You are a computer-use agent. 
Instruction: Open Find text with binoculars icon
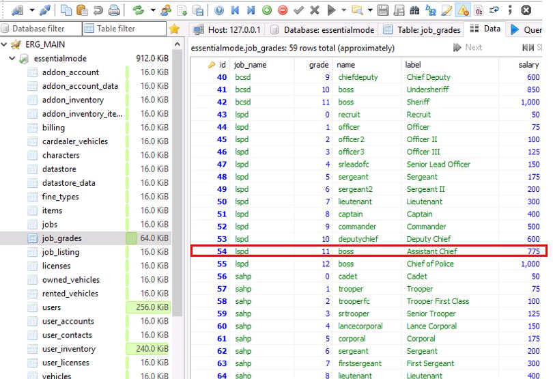coord(415,10)
